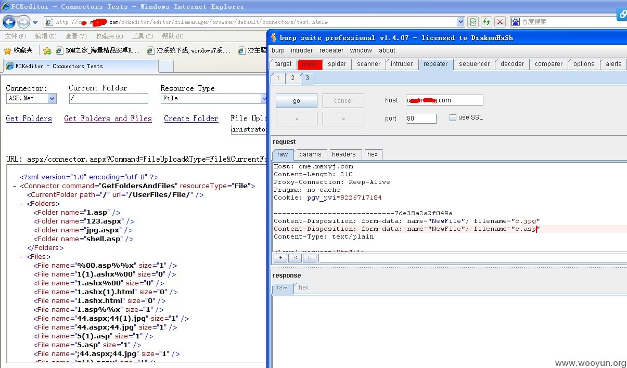Open the Connector ASP.Net dropdown
The width and height of the screenshot is (627, 368).
[31, 98]
